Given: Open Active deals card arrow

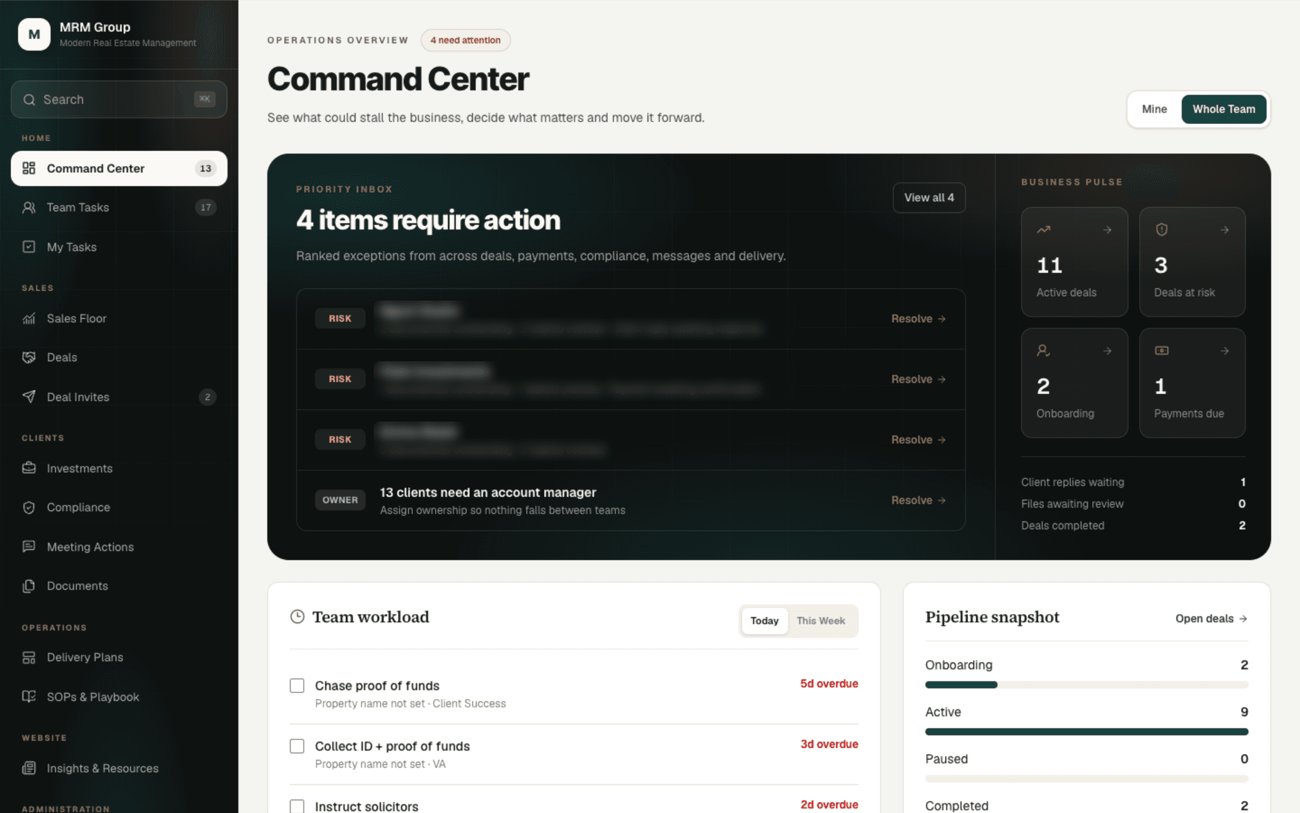Looking at the screenshot, I should [x=1107, y=230].
